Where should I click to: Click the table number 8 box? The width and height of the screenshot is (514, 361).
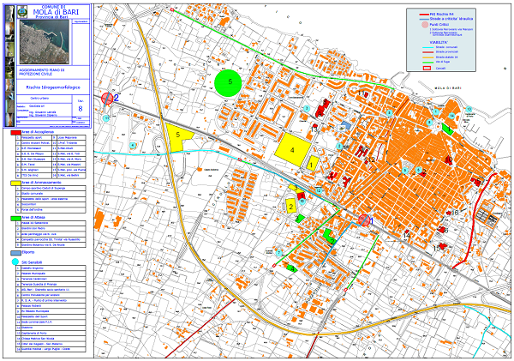click(81, 109)
